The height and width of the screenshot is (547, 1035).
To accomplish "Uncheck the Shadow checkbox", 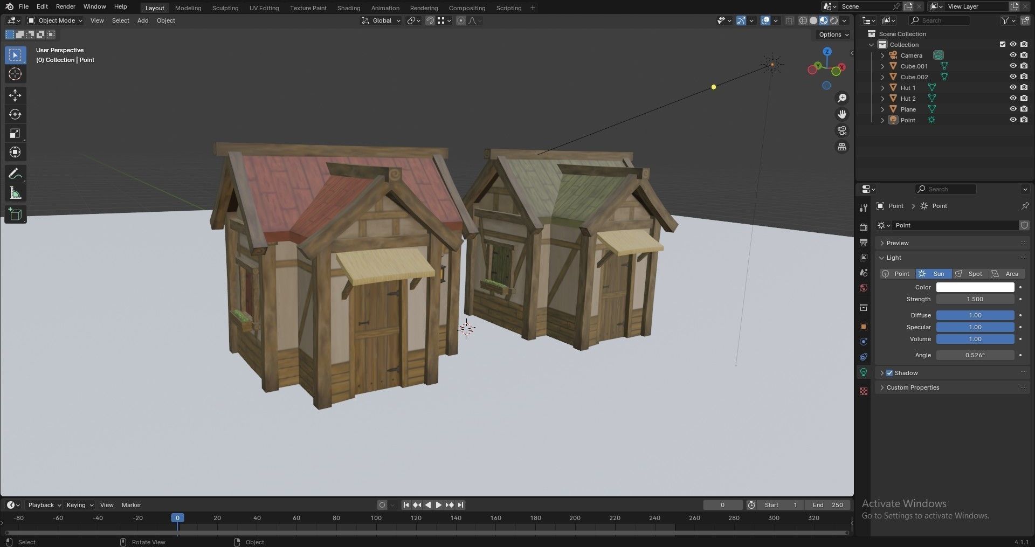I will 889,373.
